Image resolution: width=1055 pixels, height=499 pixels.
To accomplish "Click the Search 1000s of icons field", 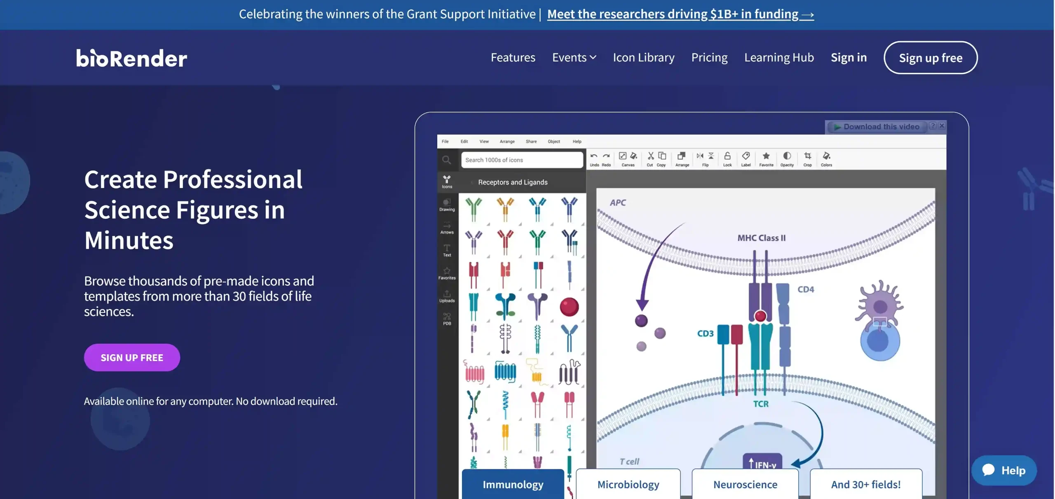I will (x=522, y=160).
